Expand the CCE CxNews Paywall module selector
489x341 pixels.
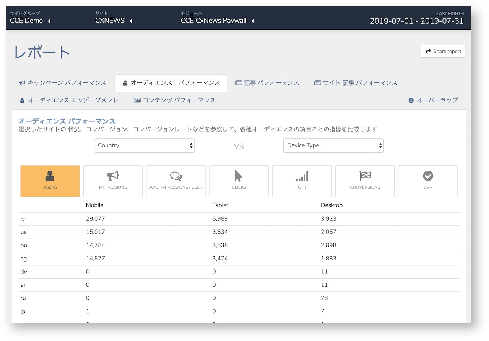click(218, 21)
